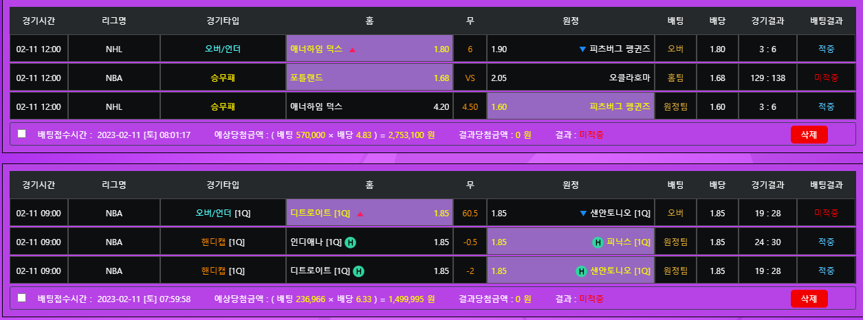The height and width of the screenshot is (320, 863).
Task: Click the 배팅결과 header in the NHL bet slip
Action: pos(826,21)
